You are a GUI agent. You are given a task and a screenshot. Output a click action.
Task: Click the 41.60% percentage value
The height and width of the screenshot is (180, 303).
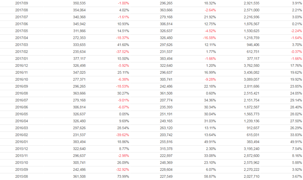pyautogui.click(x=123, y=45)
